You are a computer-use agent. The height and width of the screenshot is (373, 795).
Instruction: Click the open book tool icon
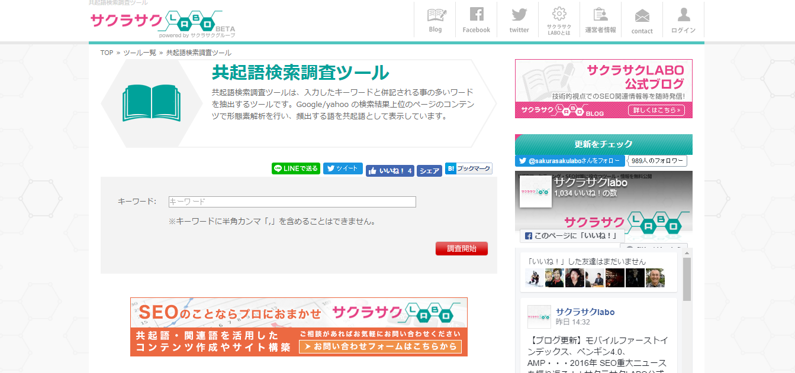152,103
